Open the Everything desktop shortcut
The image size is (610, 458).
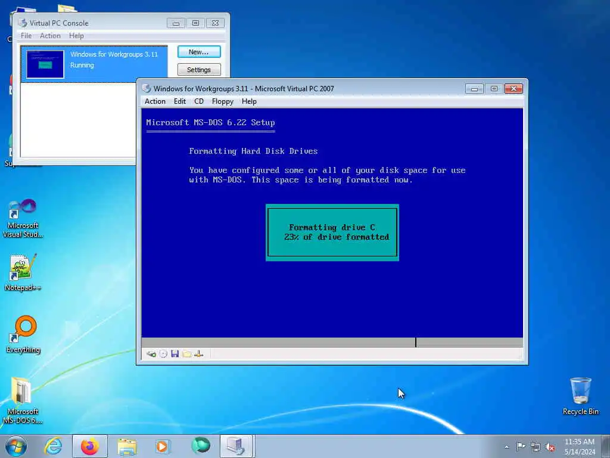tap(23, 334)
